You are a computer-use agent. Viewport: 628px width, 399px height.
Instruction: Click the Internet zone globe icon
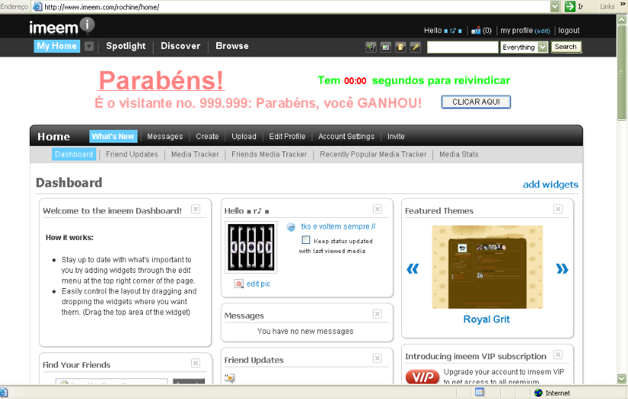click(539, 393)
